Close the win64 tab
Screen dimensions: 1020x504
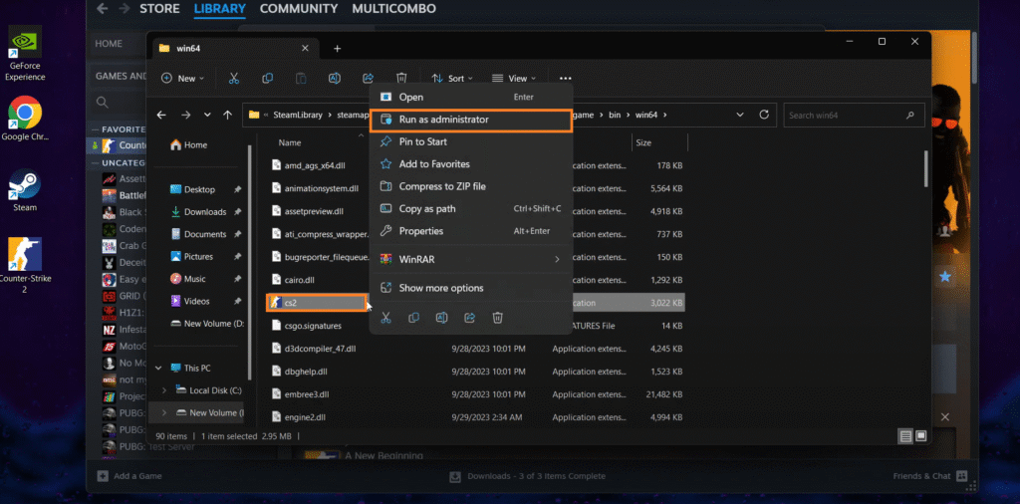(x=305, y=48)
